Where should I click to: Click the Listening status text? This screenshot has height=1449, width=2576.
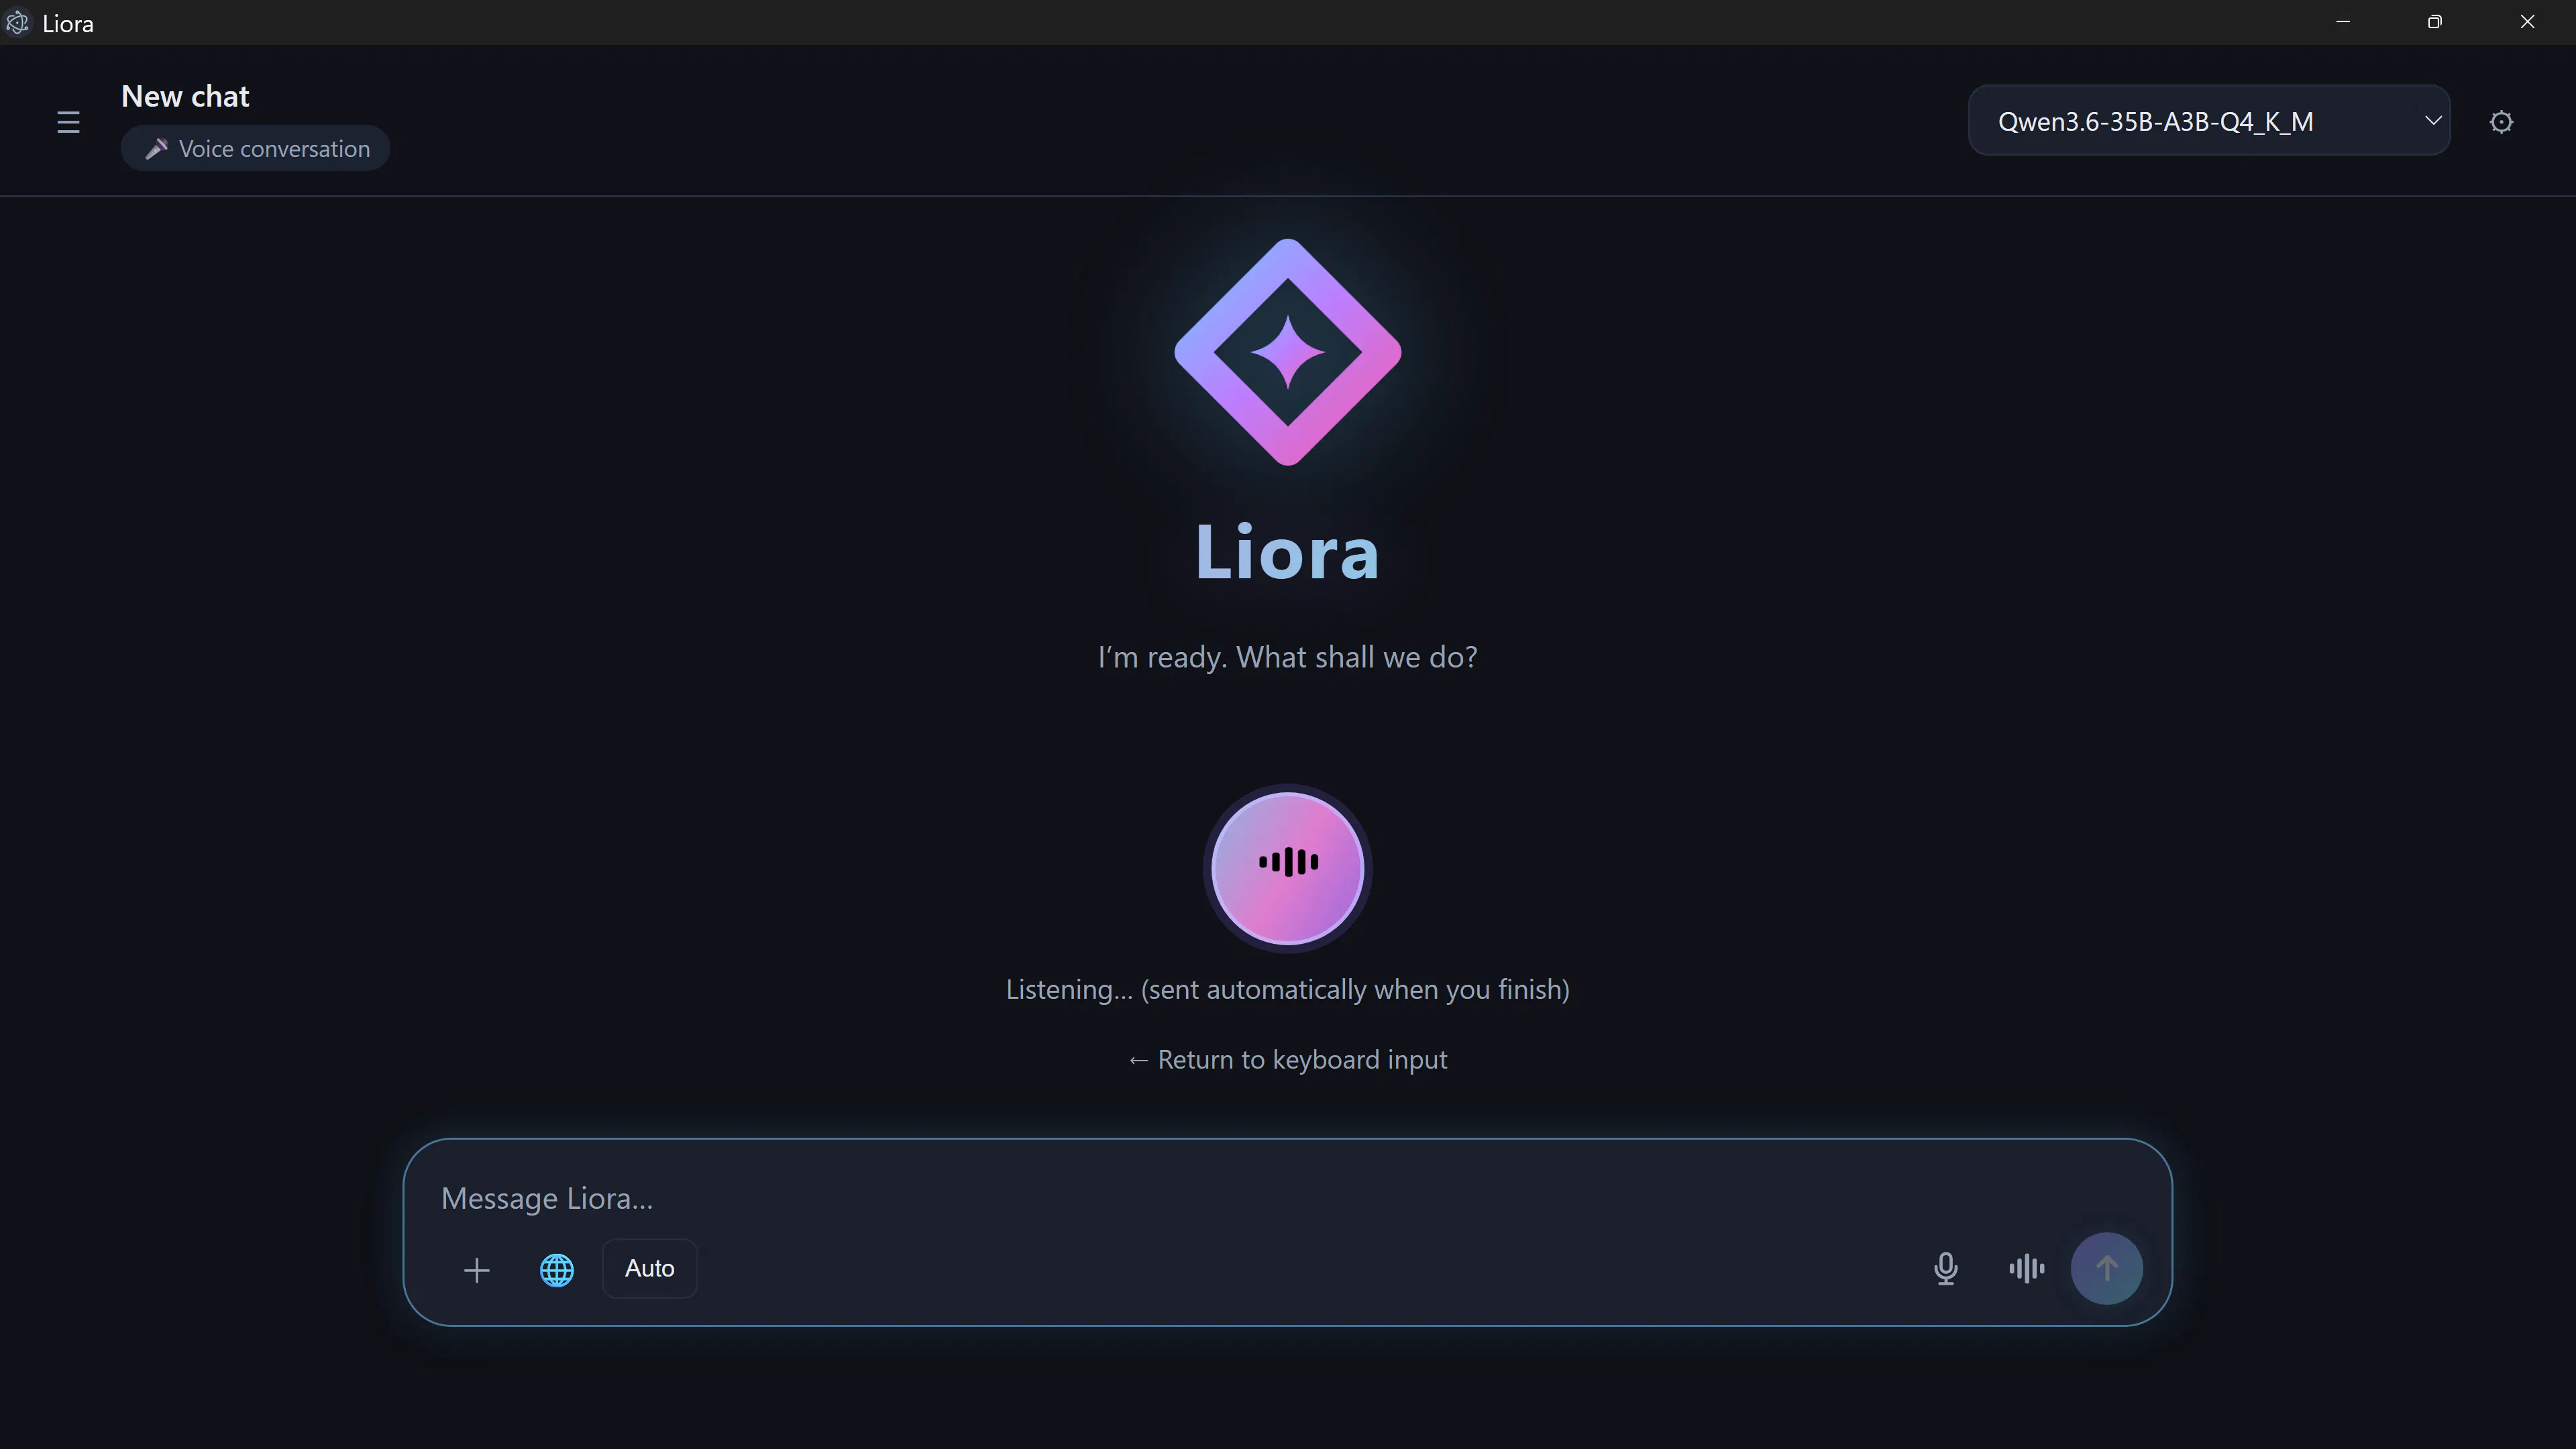click(1287, 989)
